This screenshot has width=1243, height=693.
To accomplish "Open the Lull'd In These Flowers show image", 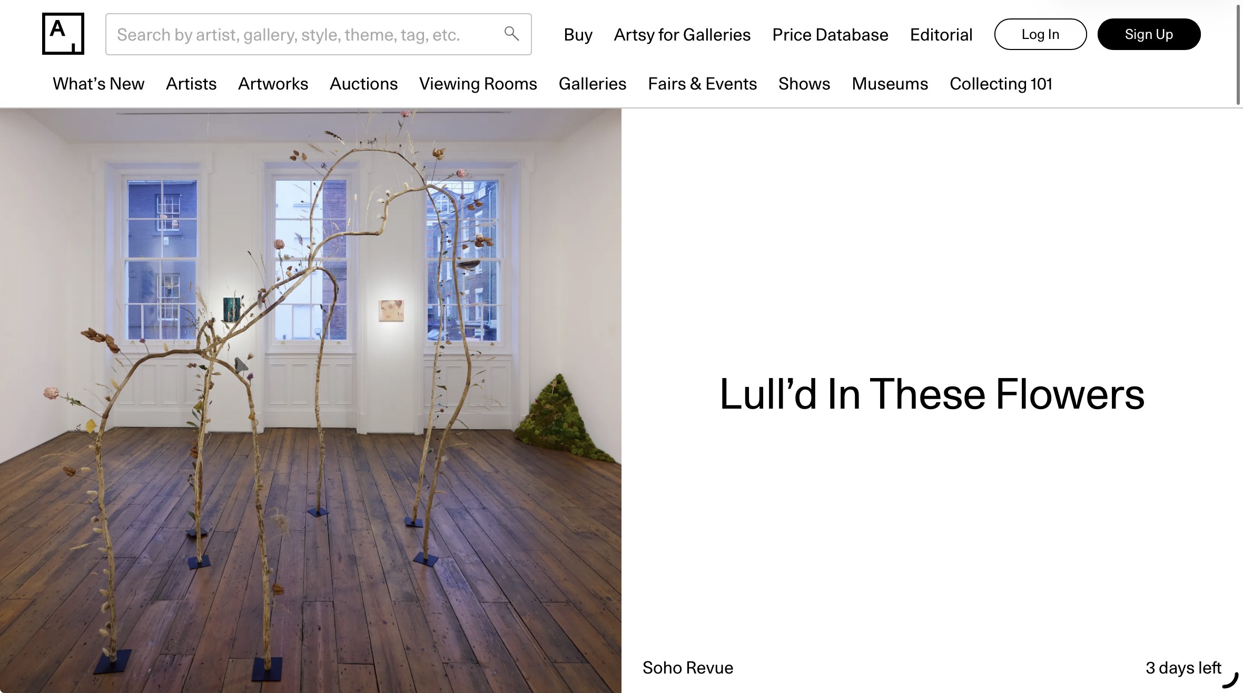I will pyautogui.click(x=311, y=401).
